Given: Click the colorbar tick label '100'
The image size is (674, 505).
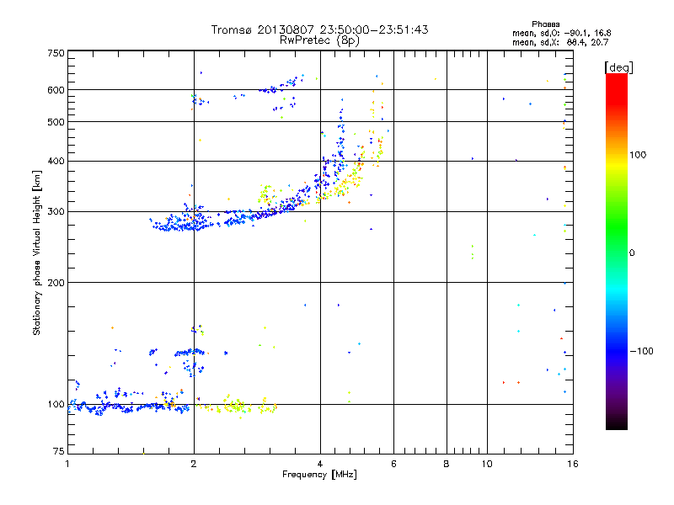Looking at the screenshot, I should click(638, 155).
